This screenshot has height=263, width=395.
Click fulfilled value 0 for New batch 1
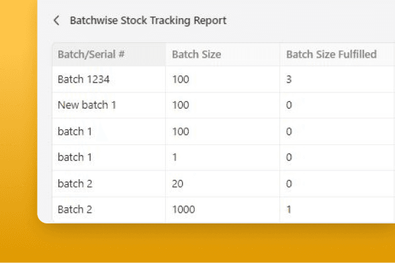point(337,105)
